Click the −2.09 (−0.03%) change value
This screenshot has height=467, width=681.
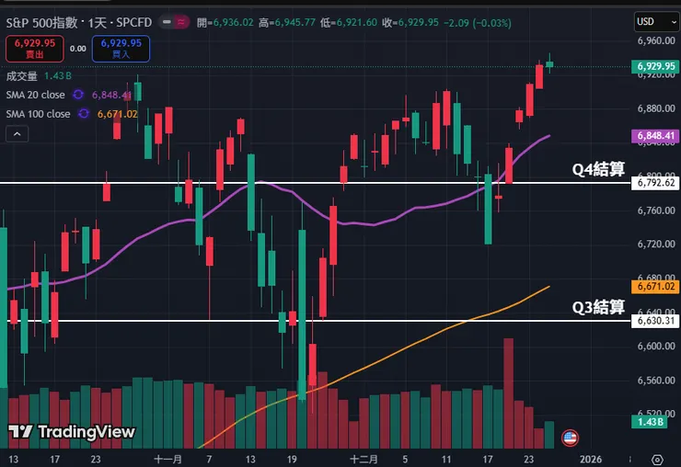pyautogui.click(x=478, y=23)
